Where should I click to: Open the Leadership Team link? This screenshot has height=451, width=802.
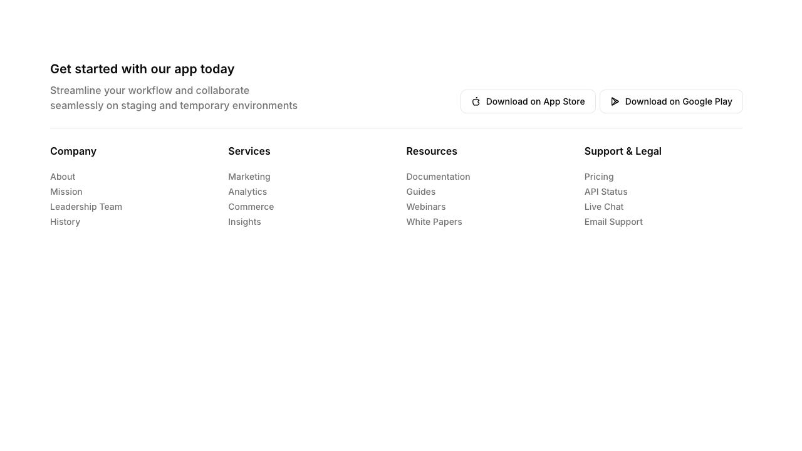[x=86, y=207]
